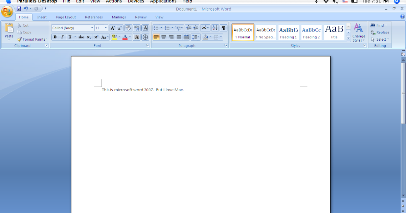Decrease paragraph indent
Image resolution: width=406 pixels, height=213 pixels.
(188, 28)
